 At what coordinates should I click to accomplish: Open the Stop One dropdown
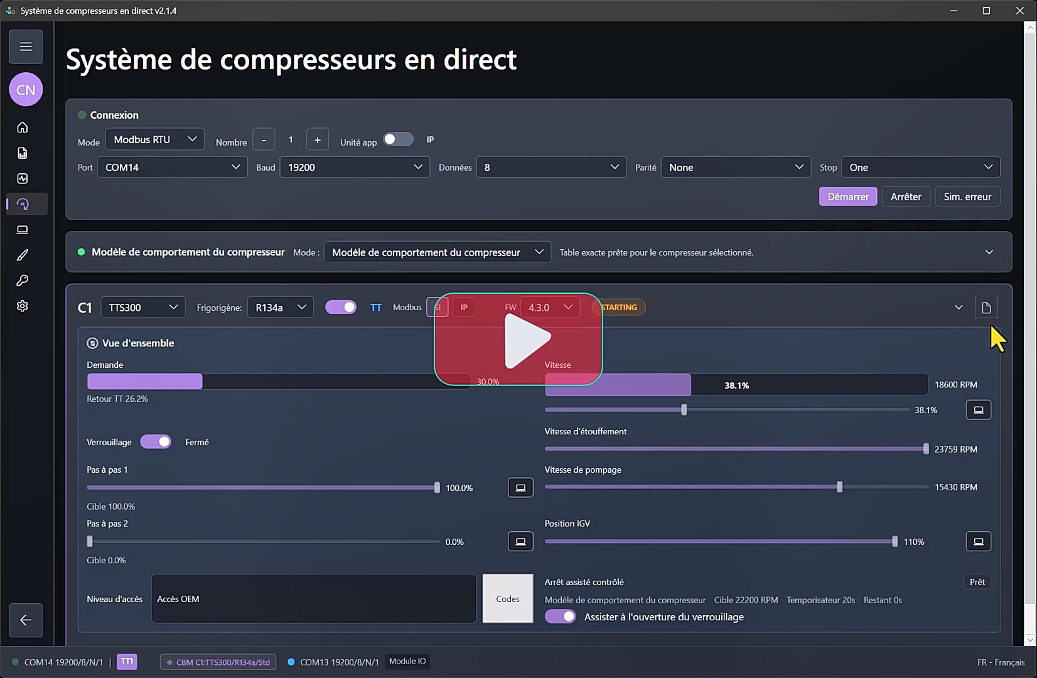(921, 167)
